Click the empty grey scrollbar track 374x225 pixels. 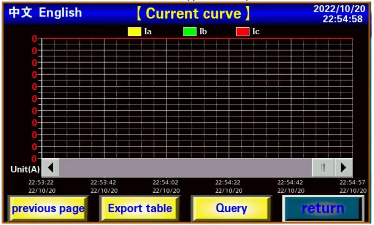click(x=184, y=167)
